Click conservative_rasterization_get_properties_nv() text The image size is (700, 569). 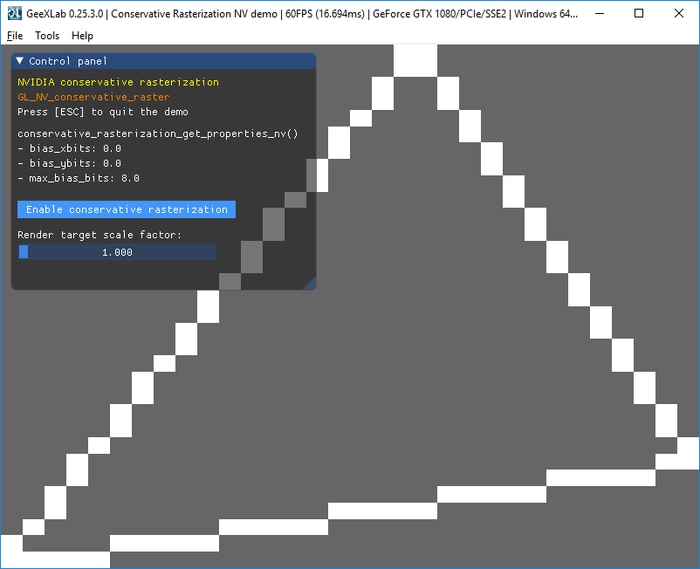(158, 134)
